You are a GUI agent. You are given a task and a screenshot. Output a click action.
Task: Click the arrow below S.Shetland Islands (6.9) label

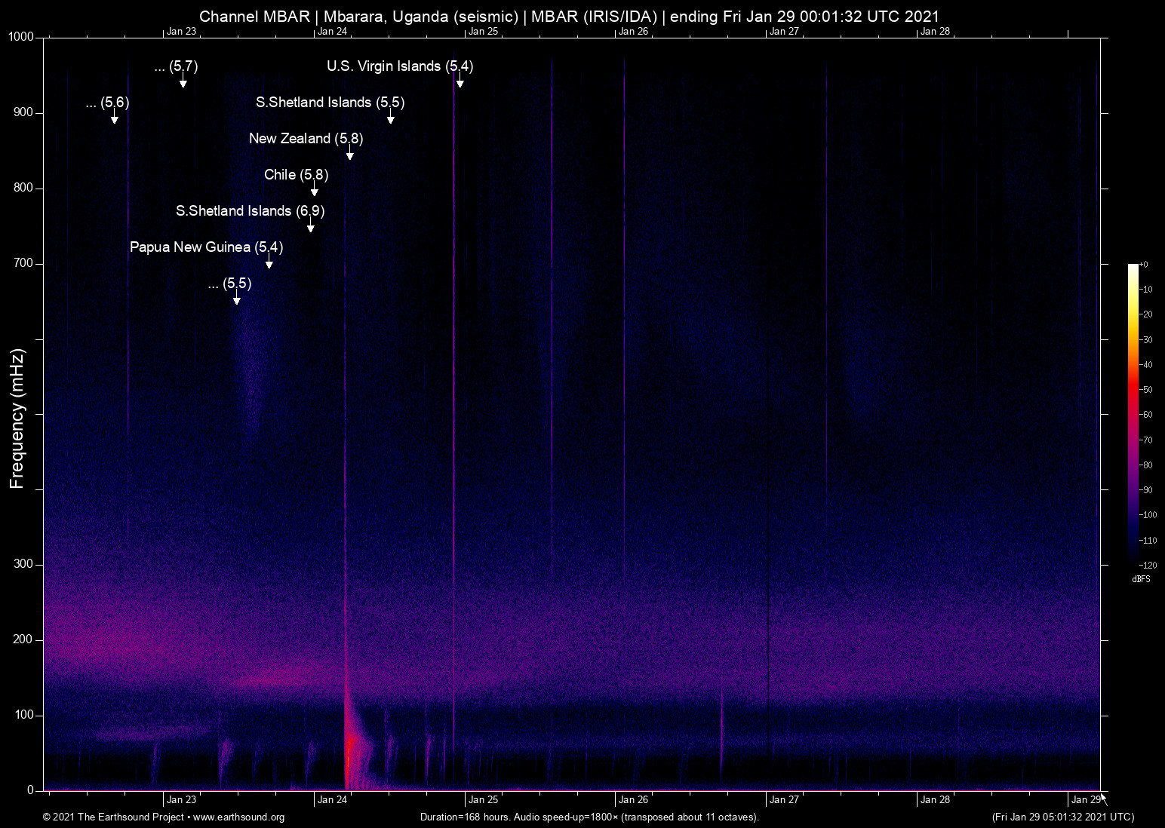(x=310, y=226)
